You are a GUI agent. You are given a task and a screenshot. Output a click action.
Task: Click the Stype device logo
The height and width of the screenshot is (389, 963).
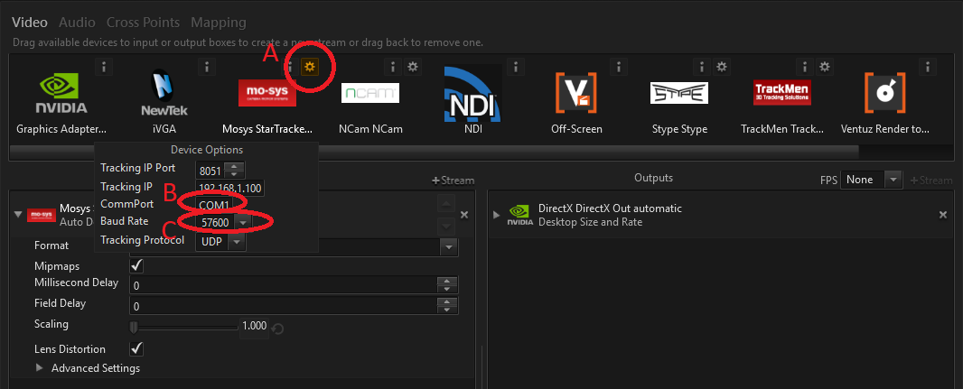point(679,93)
